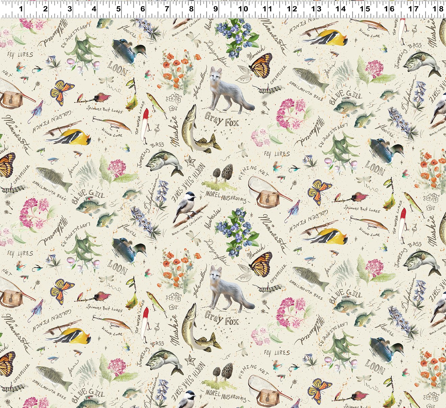Click the upper 'Morel Mushrooms' text label
Viewport: 446px width, 408px height.
pos(226,197)
